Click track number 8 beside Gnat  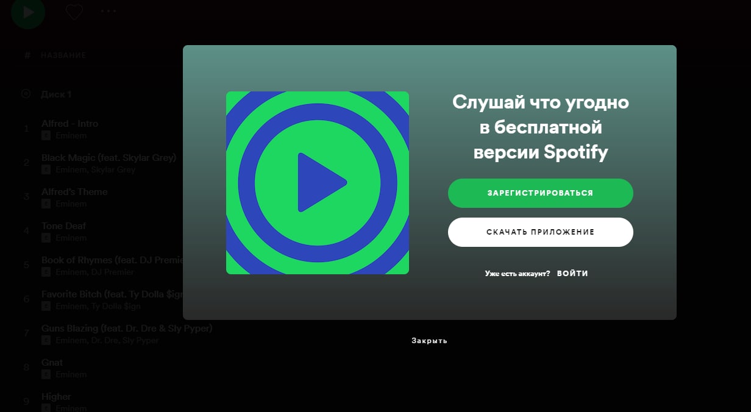pos(26,368)
